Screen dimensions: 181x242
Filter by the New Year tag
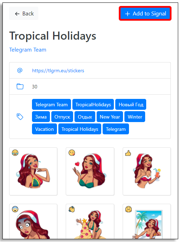coord(110,117)
